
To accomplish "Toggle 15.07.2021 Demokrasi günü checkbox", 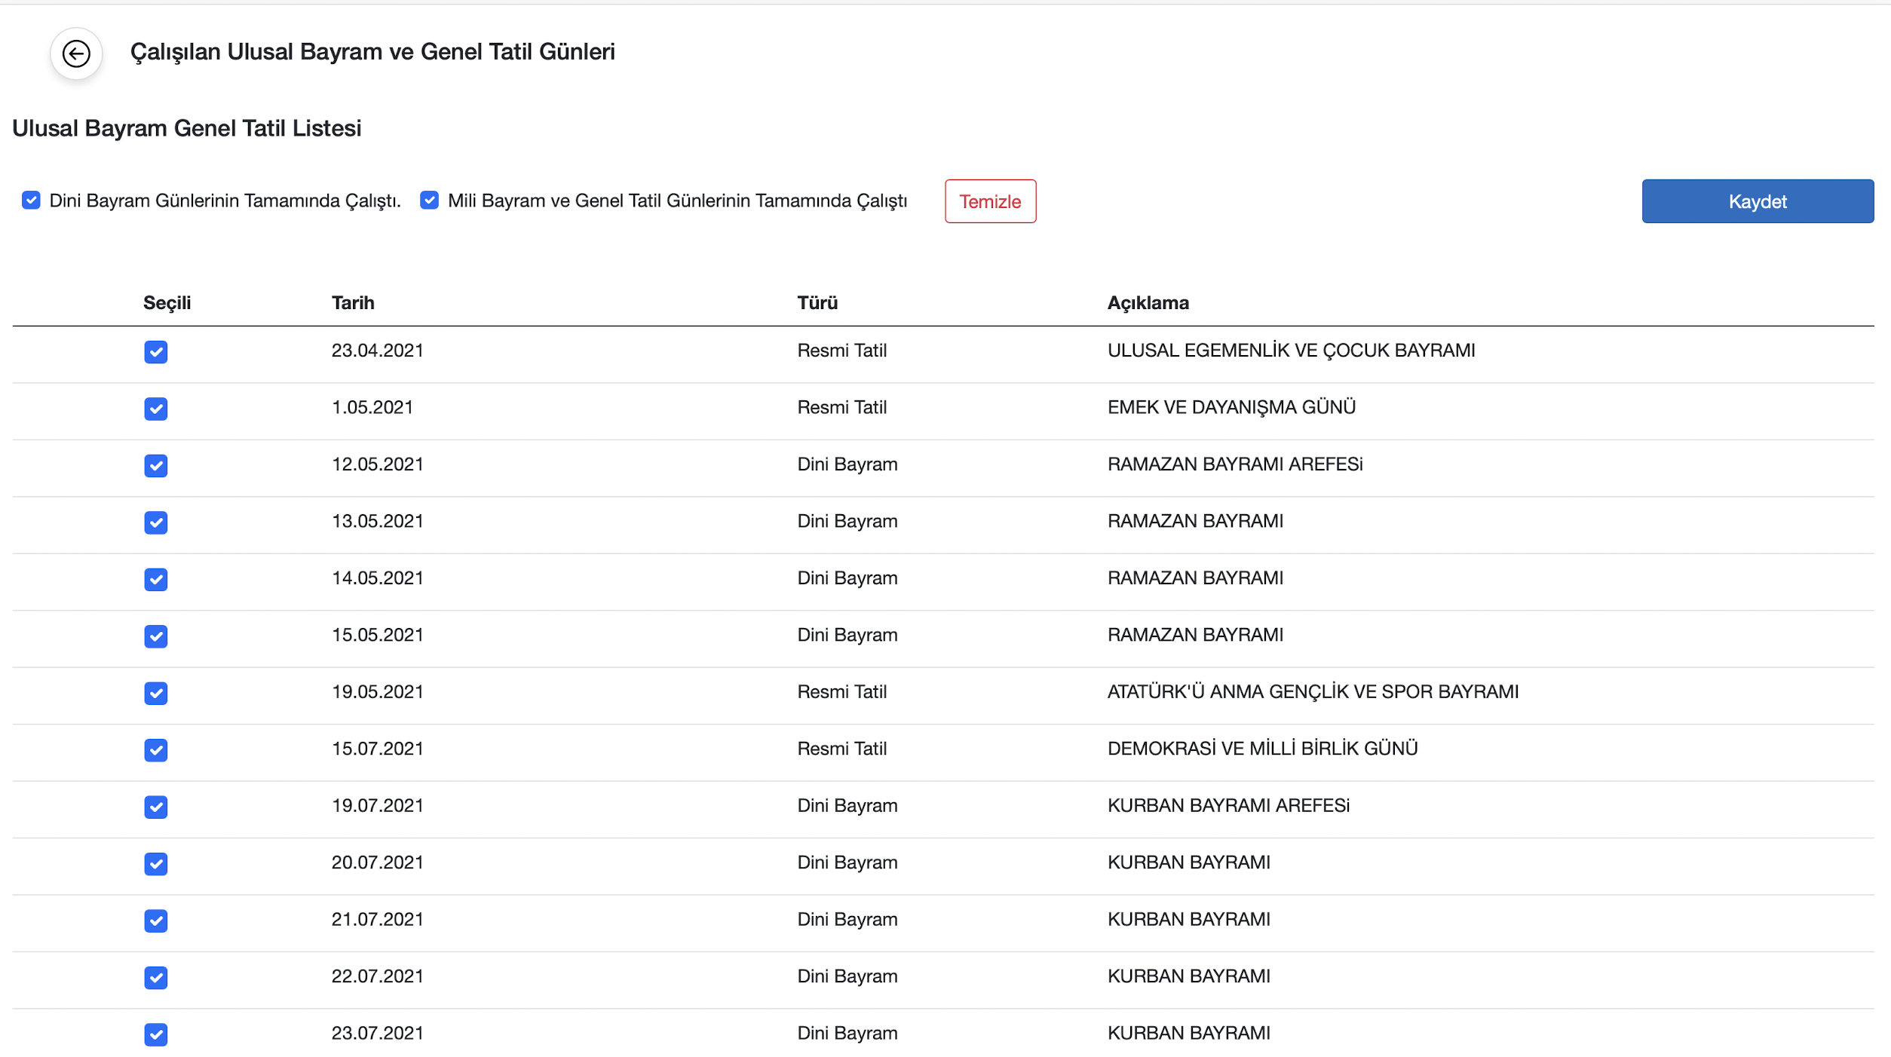I will [156, 750].
